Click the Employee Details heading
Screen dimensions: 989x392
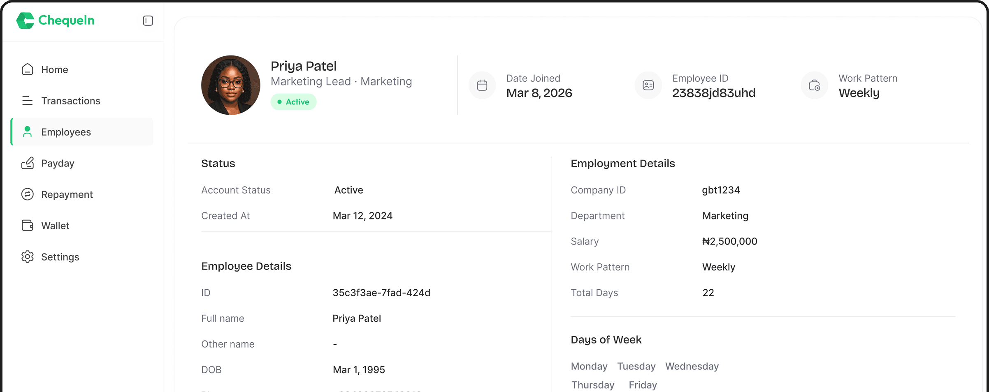[246, 266]
